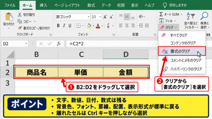Viewport: 212px width, 119px height.
Task: Toggle middle vertical alignment
Action: coord(127,17)
